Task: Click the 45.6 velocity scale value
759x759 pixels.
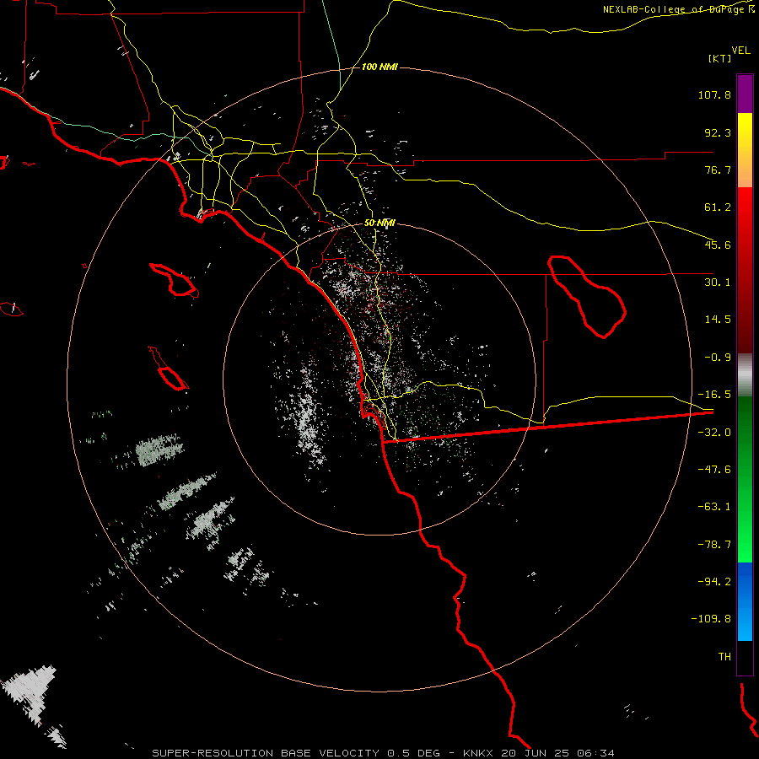Action: click(718, 245)
